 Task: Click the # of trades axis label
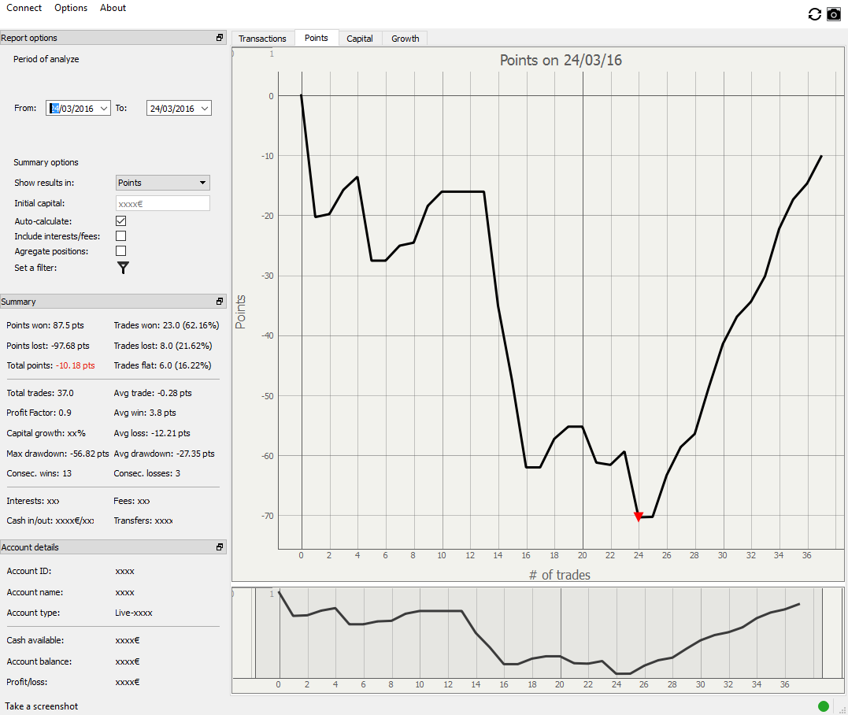click(x=560, y=575)
